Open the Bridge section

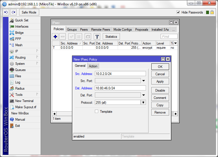point(25,33)
